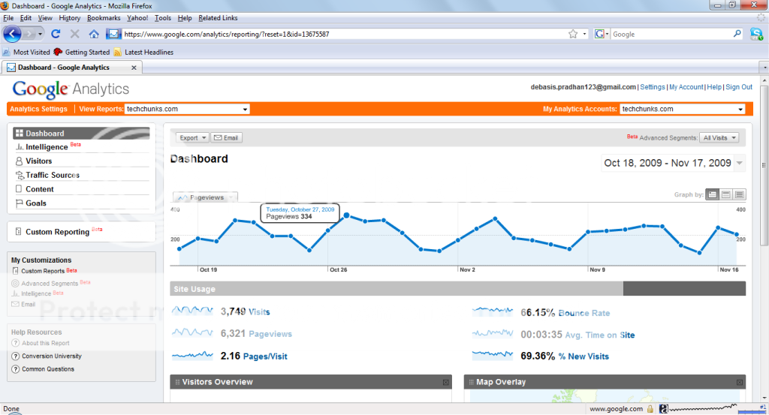Click the Sign Out link
769x415 pixels.
click(739, 87)
